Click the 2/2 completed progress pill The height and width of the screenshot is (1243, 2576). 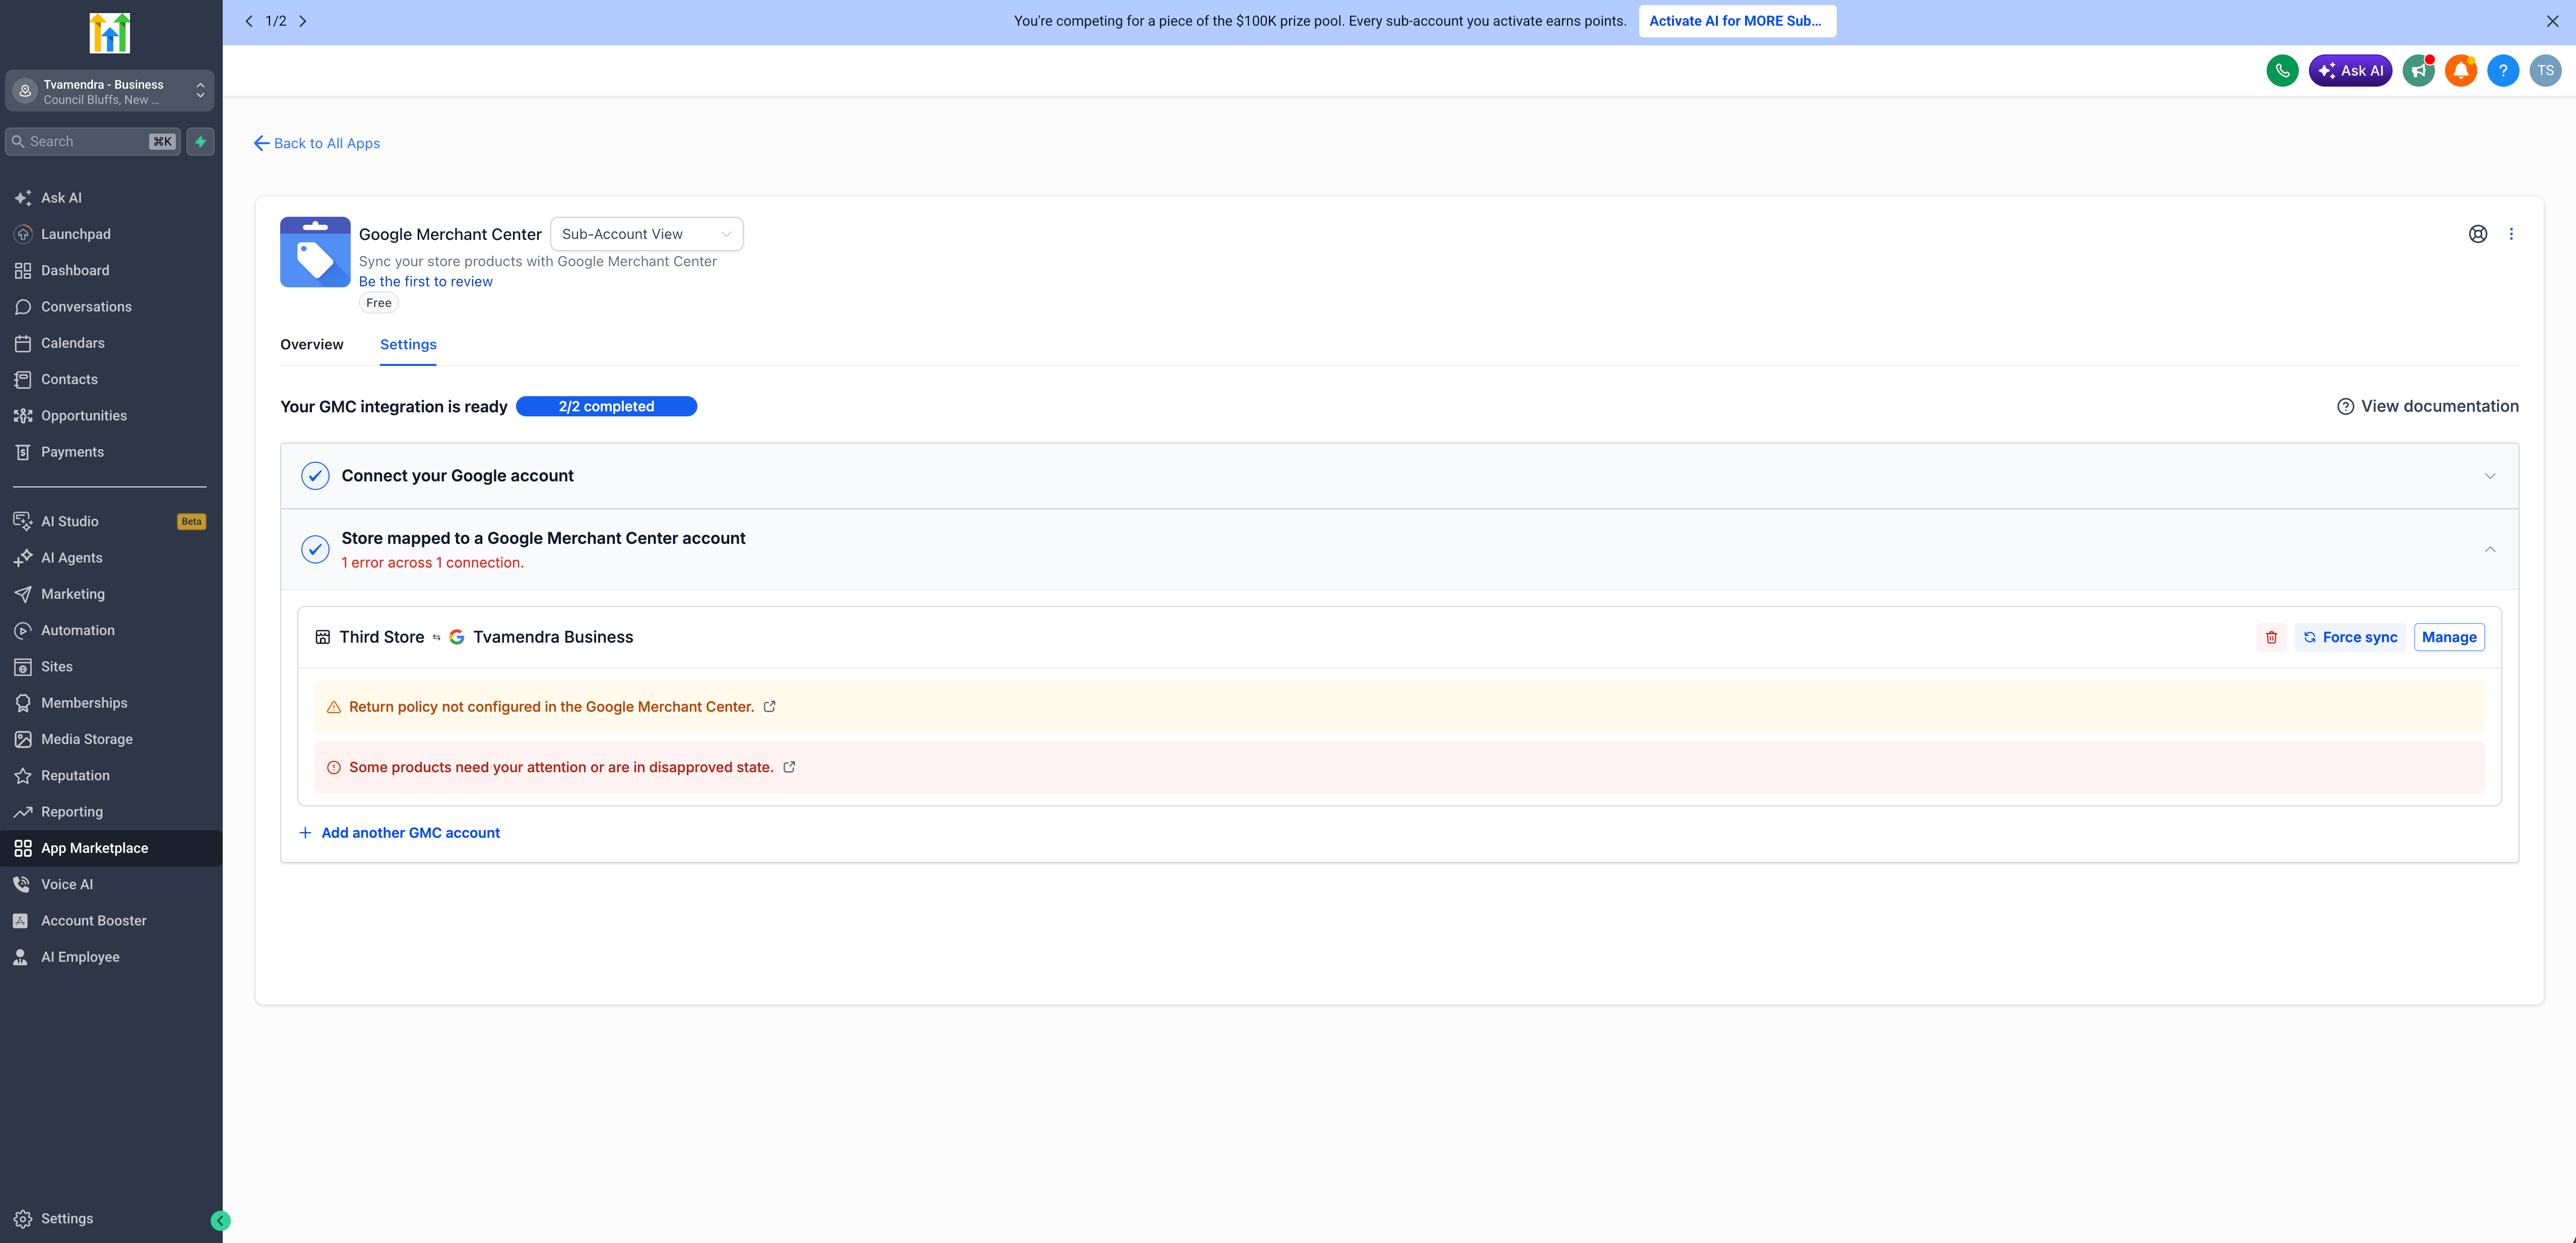point(606,406)
